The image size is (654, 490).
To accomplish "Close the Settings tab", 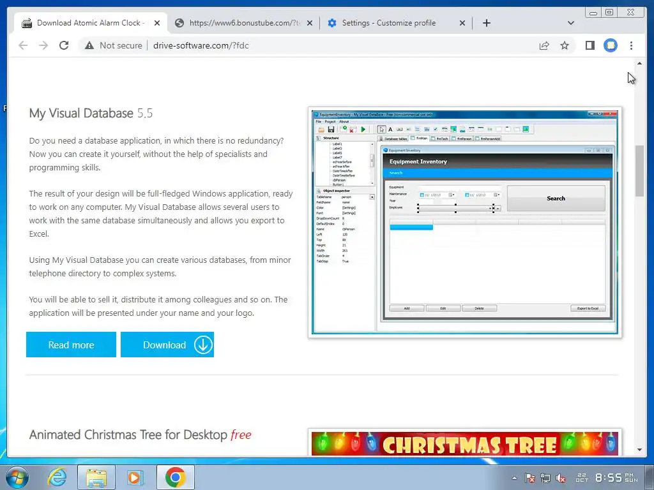I will pos(462,24).
